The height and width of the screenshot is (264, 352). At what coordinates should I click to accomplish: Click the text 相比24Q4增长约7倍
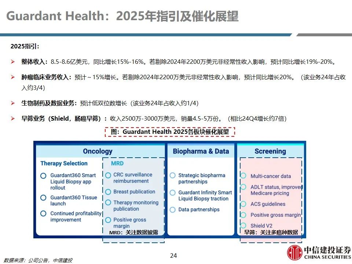pyautogui.click(x=257, y=118)
